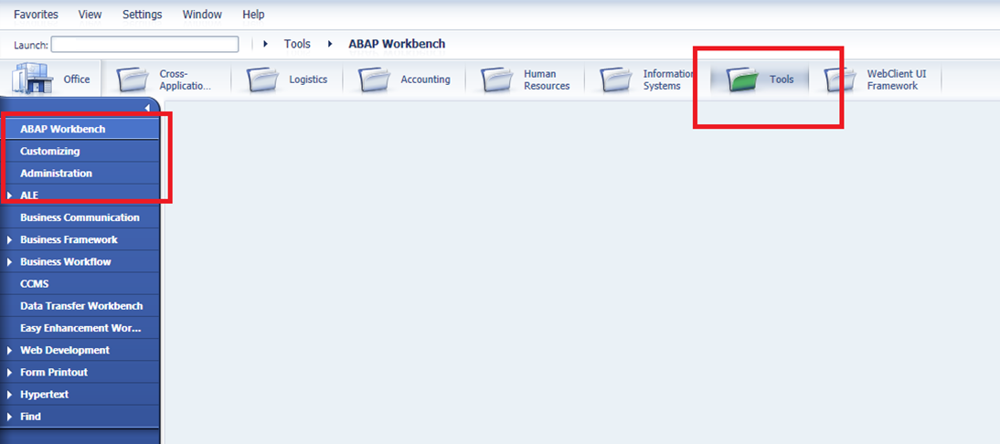Switch to the Human Resources tab label
Image resolution: width=1000 pixels, height=444 pixels.
tap(547, 79)
